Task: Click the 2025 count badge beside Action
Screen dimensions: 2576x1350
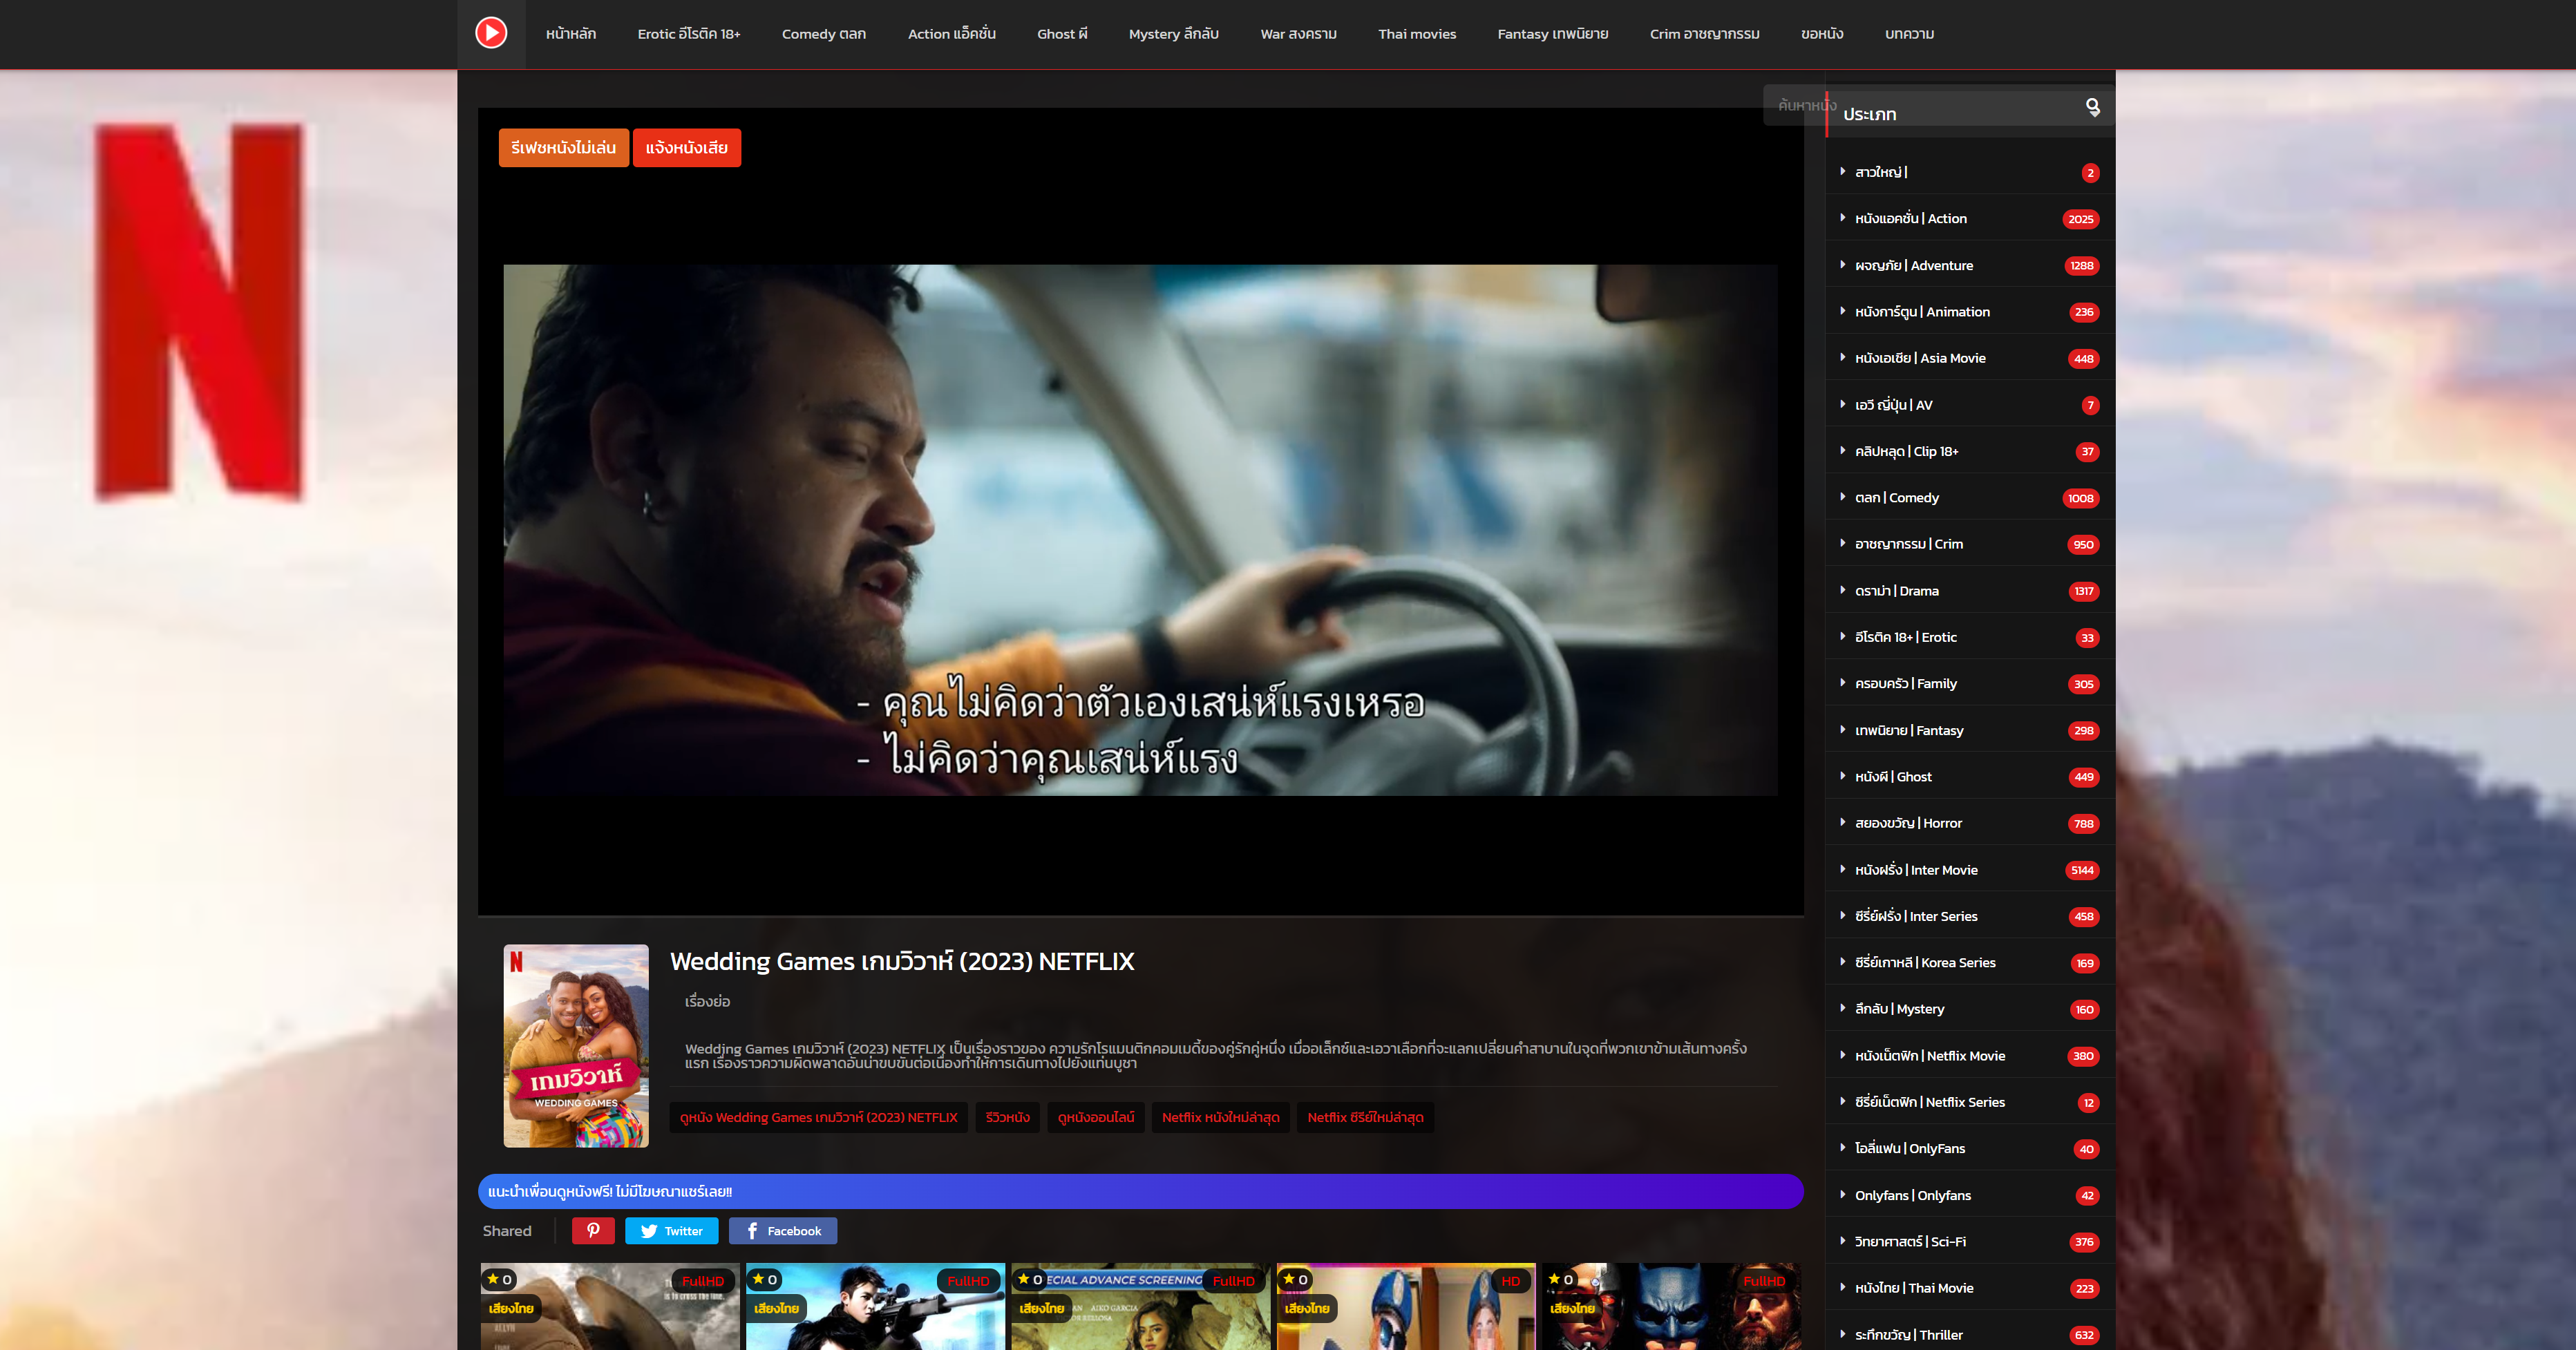Action: [x=2080, y=219]
